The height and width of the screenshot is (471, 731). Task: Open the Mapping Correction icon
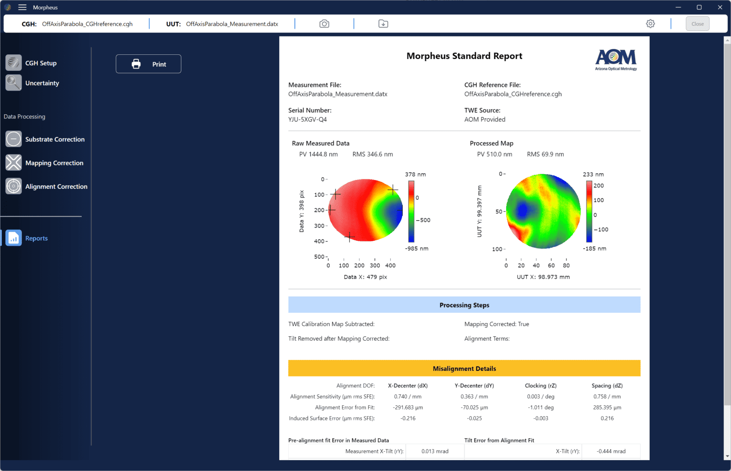(14, 163)
